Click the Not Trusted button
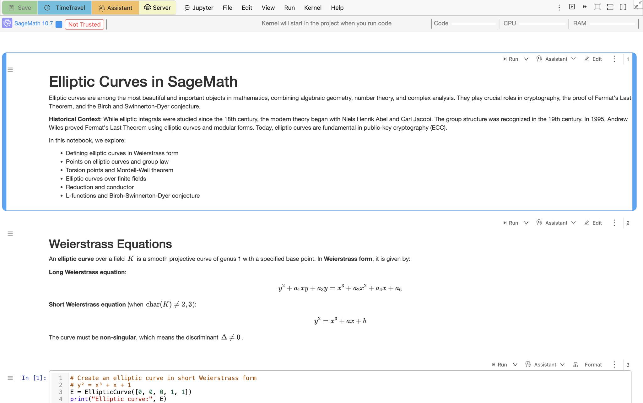 coord(84,24)
